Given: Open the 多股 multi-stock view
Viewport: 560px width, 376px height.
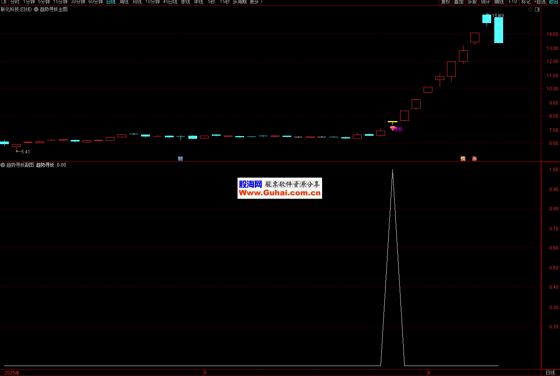Looking at the screenshot, I should (x=472, y=2).
